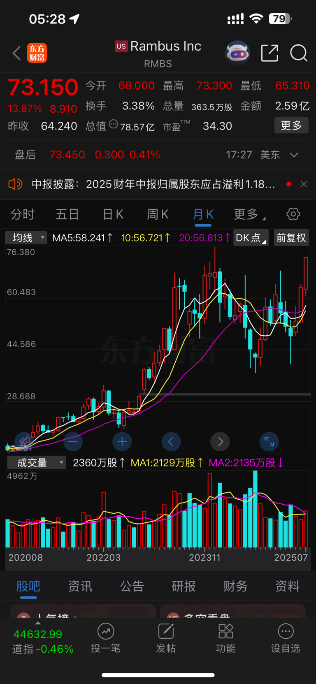
Task: Zoom in chart with plus button
Action: tap(122, 442)
